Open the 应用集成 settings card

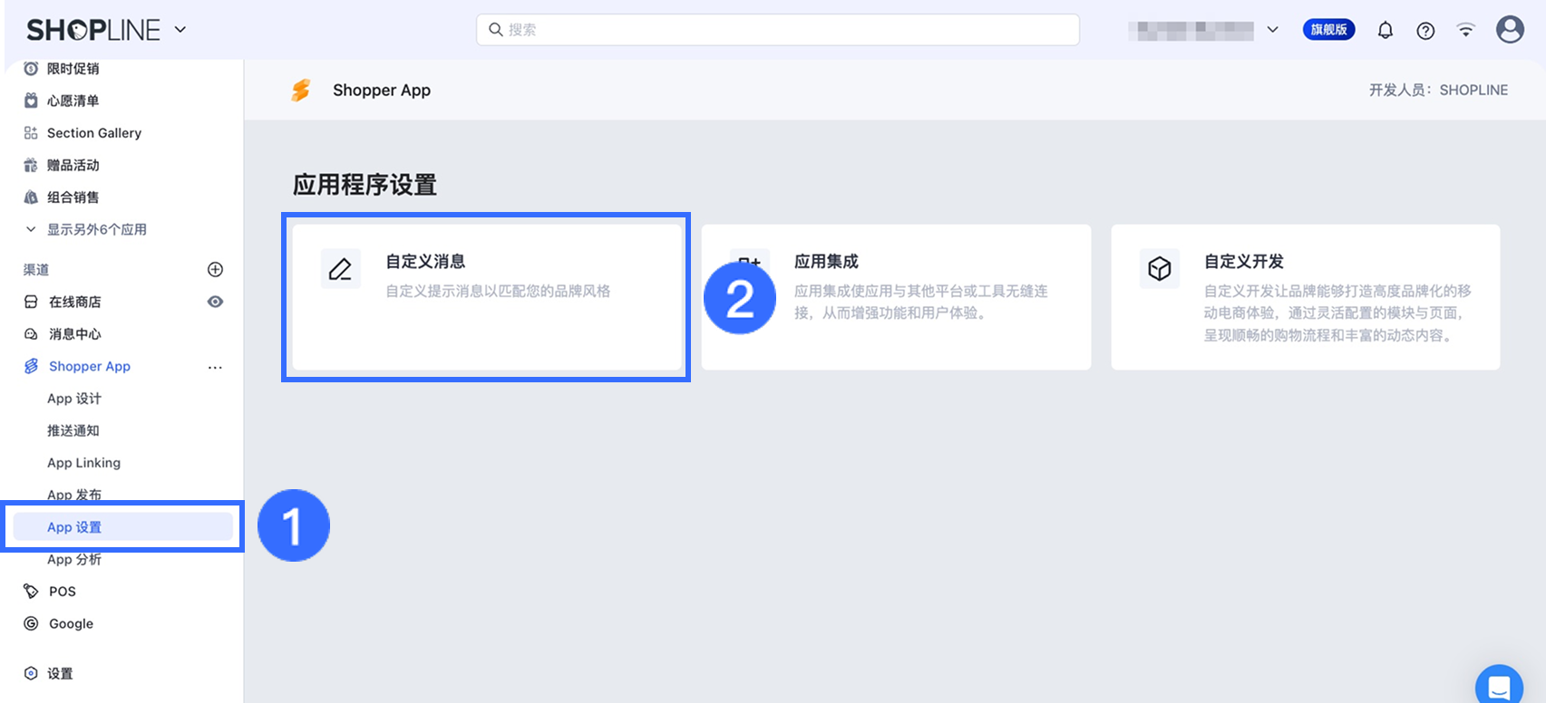click(896, 297)
